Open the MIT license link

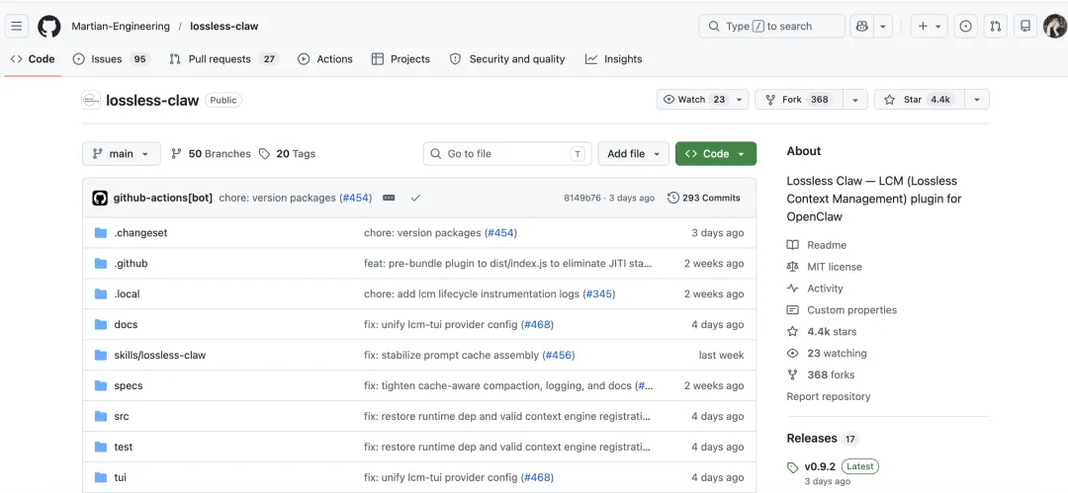pos(834,267)
